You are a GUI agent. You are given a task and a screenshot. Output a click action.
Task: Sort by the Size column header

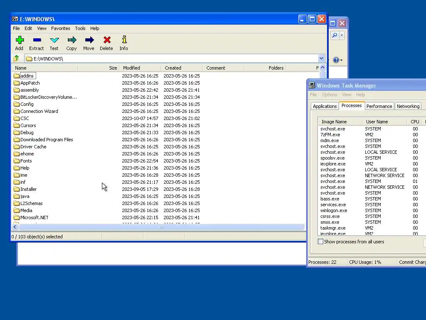[x=99, y=68]
